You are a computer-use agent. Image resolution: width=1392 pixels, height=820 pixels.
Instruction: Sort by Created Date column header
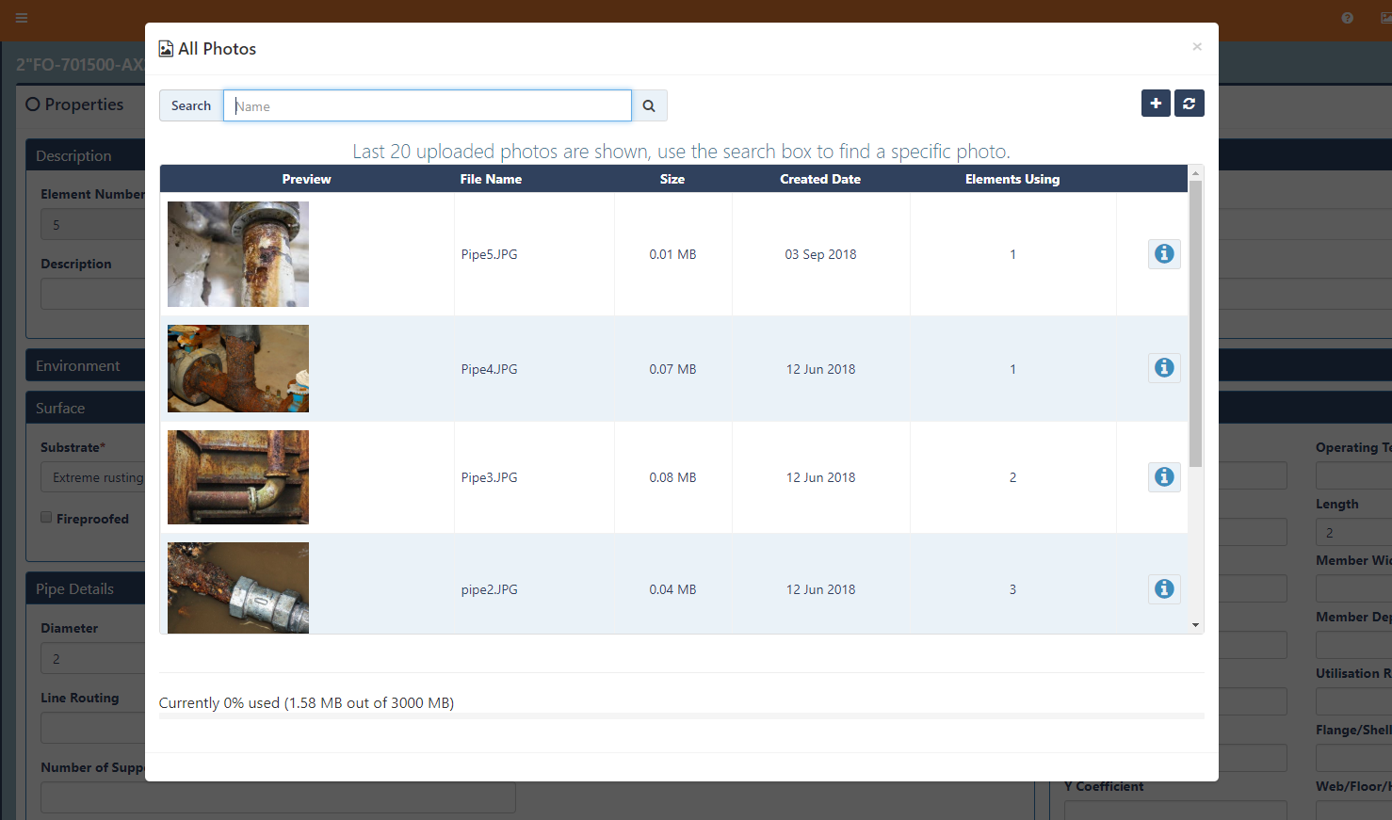click(x=819, y=179)
